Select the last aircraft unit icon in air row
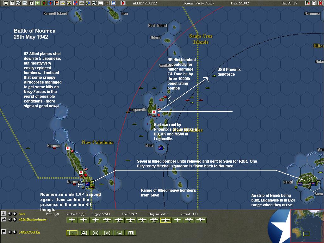 (201, 220)
